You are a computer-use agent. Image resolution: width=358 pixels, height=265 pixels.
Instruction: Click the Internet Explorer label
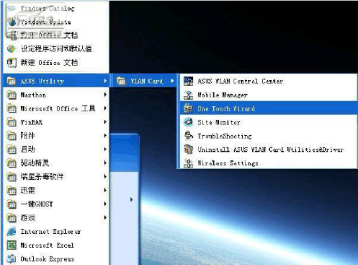pyautogui.click(x=51, y=232)
